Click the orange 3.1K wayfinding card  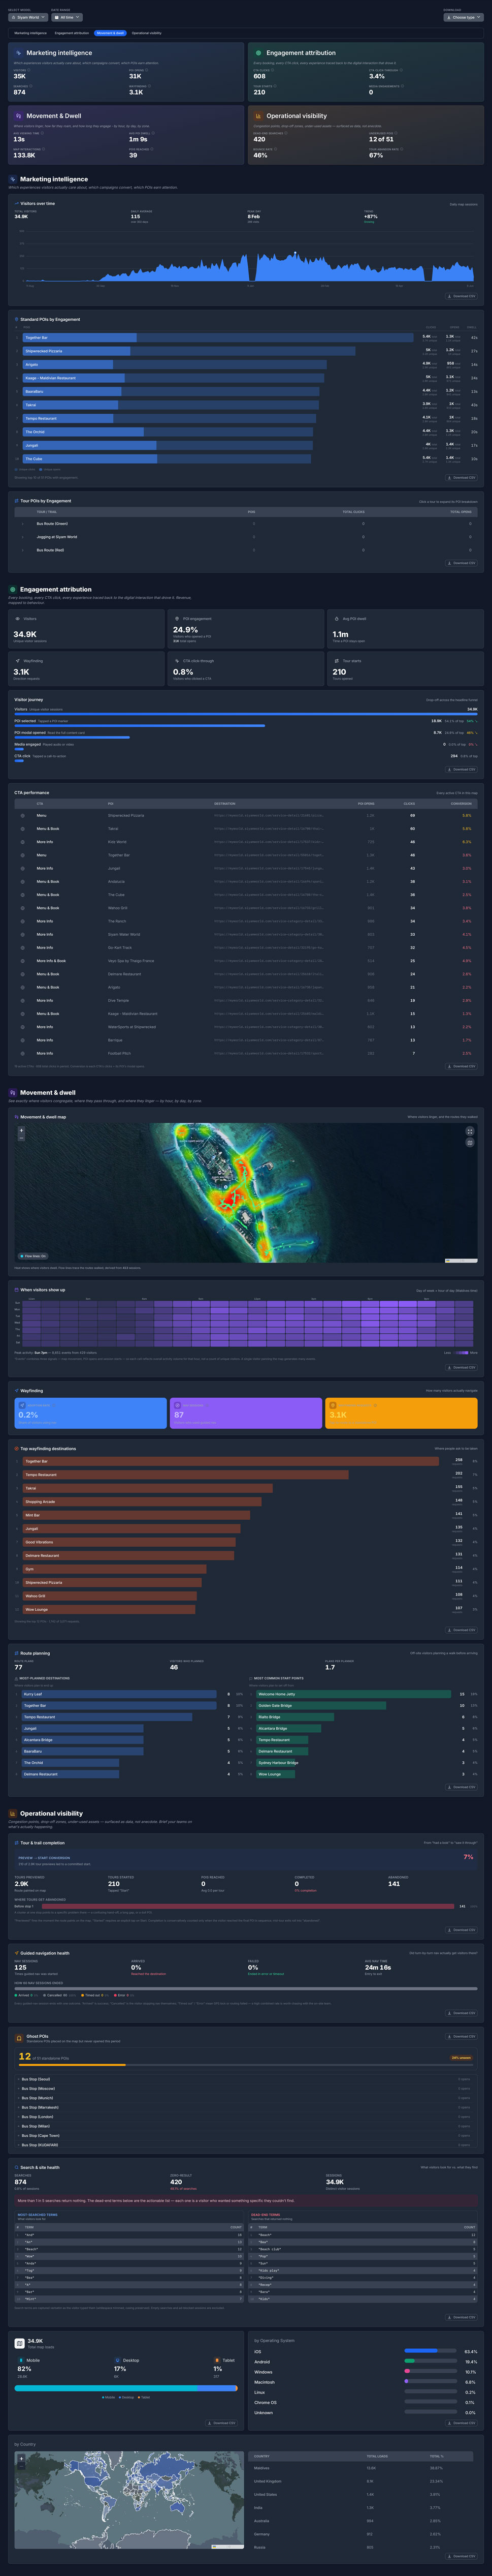click(x=401, y=1413)
